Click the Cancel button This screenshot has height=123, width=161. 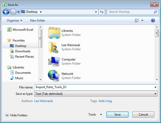click(143, 115)
